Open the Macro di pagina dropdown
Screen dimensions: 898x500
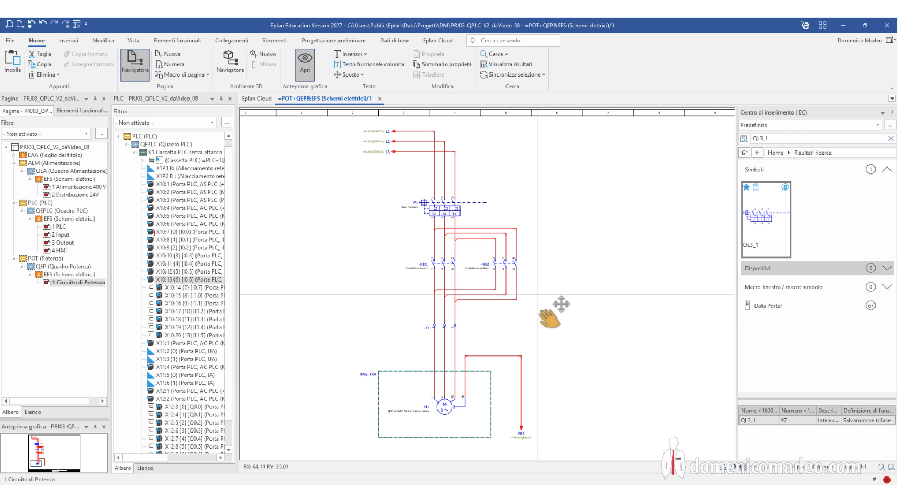183,74
